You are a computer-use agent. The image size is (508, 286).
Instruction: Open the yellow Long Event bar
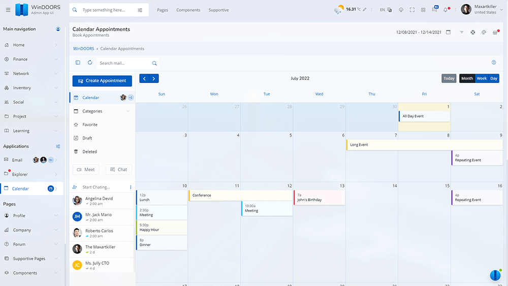pos(424,145)
